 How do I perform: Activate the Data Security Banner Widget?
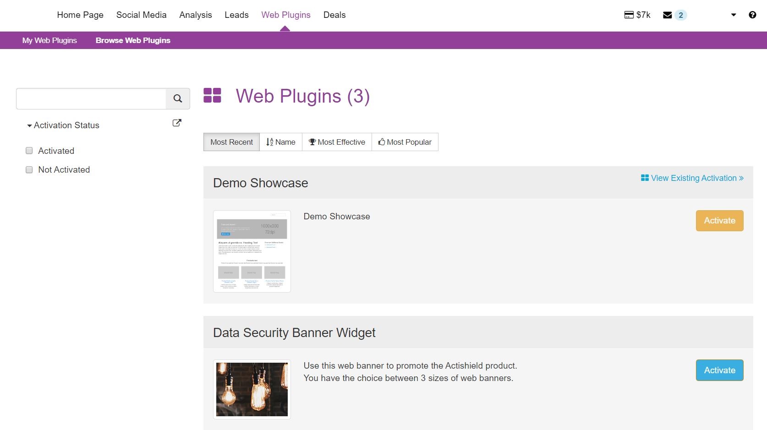click(719, 370)
